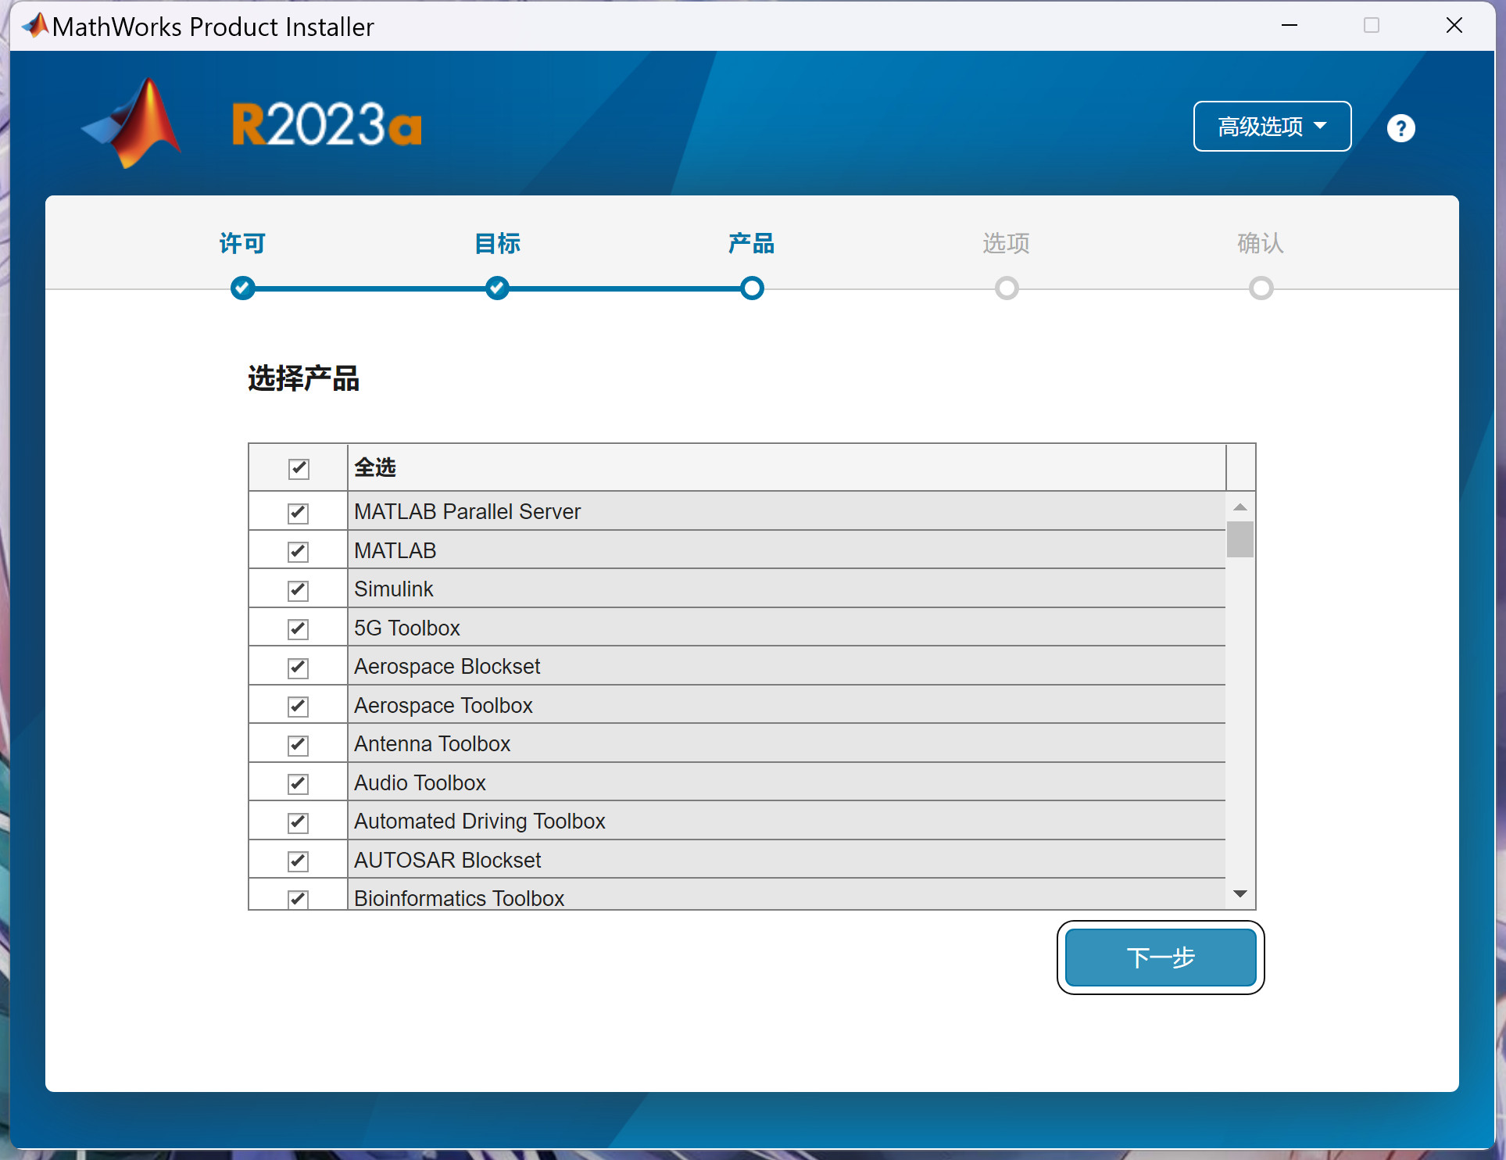The image size is (1506, 1160).
Task: Click the 许可 step checkmark circle
Action: [x=243, y=288]
